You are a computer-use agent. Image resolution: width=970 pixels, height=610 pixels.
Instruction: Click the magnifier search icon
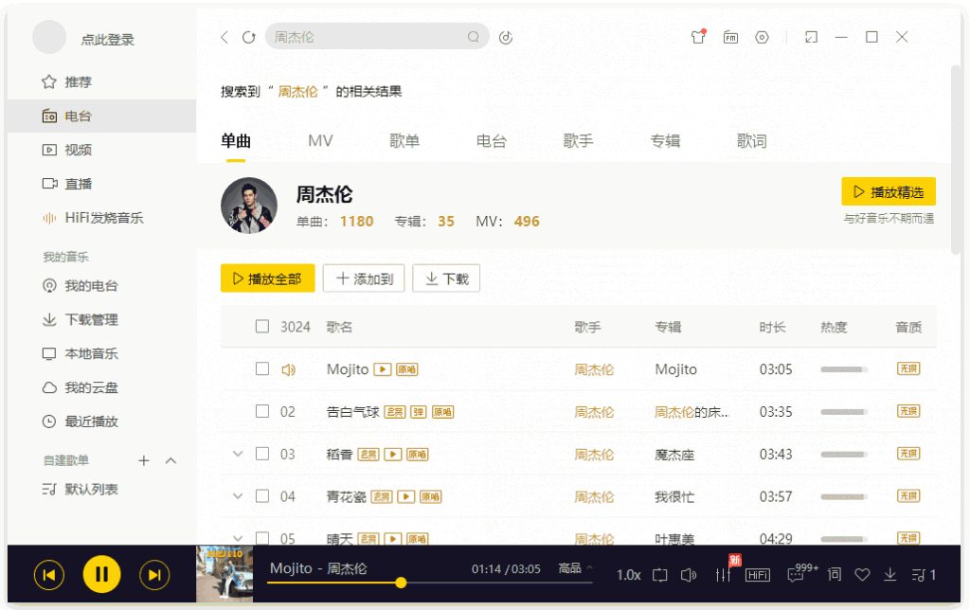click(474, 37)
